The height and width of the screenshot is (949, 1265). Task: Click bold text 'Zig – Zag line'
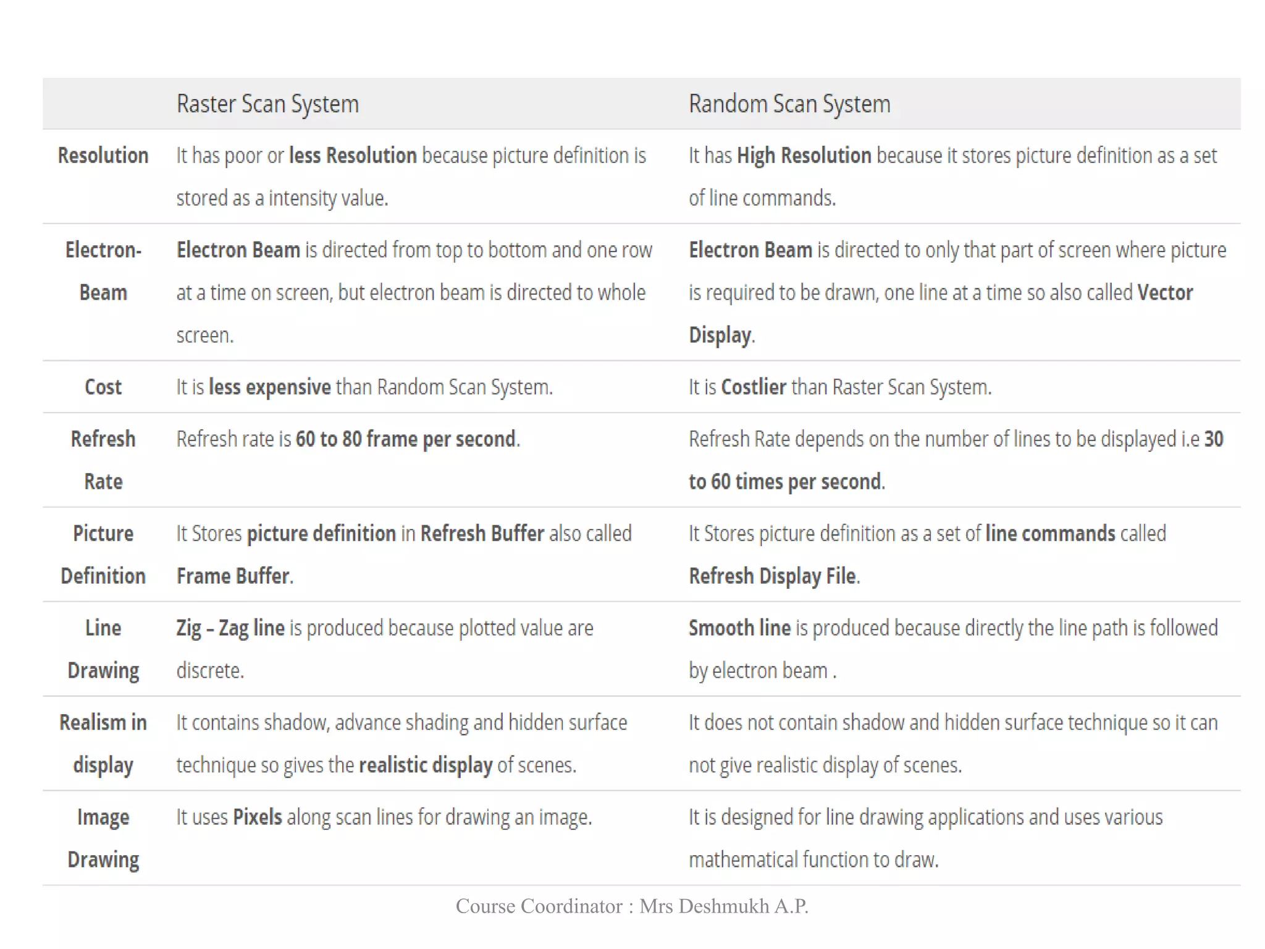tap(230, 628)
